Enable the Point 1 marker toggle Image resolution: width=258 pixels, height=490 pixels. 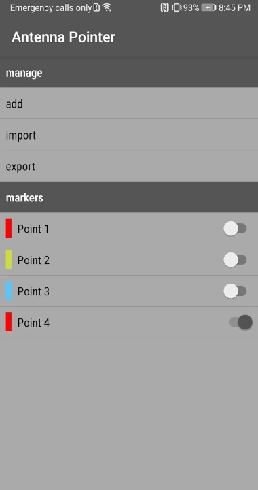235,229
